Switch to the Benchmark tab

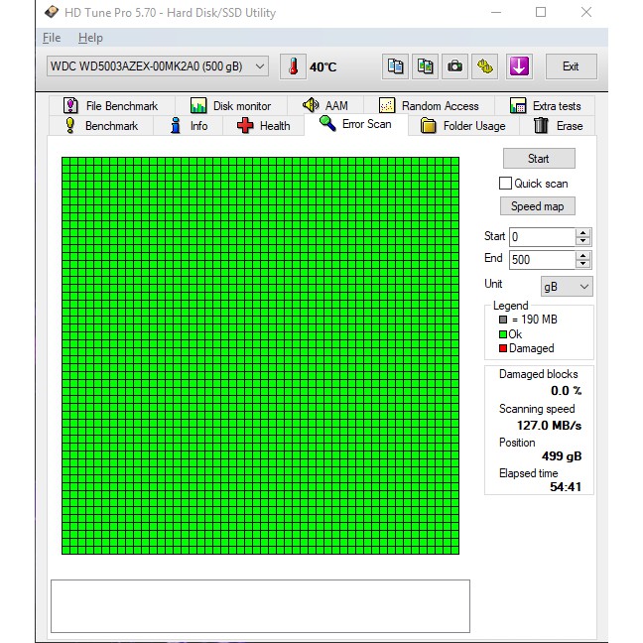pyautogui.click(x=101, y=126)
